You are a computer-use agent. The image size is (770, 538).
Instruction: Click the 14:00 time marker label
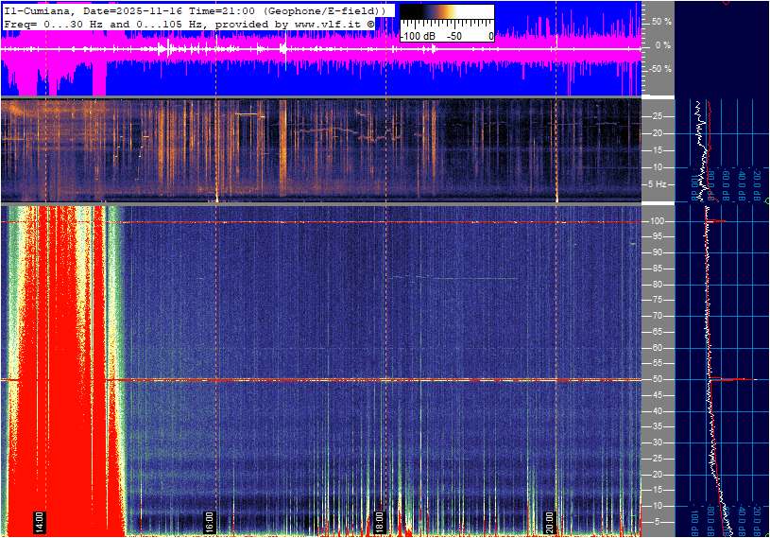[39, 522]
